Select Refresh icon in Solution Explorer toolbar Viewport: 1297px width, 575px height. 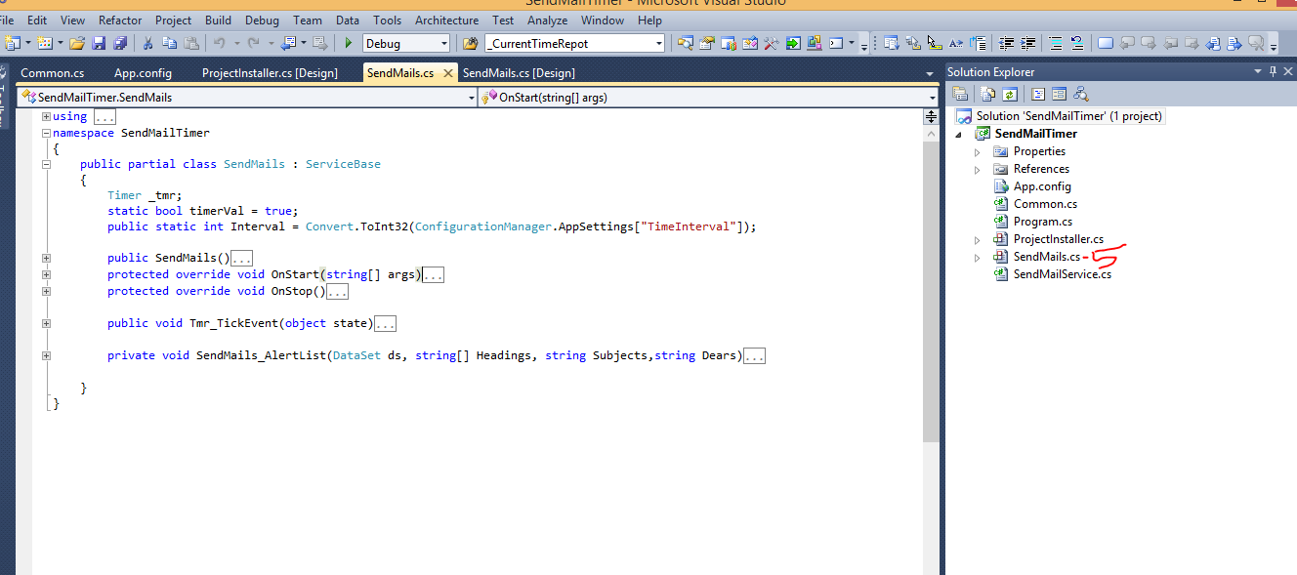click(x=1012, y=94)
